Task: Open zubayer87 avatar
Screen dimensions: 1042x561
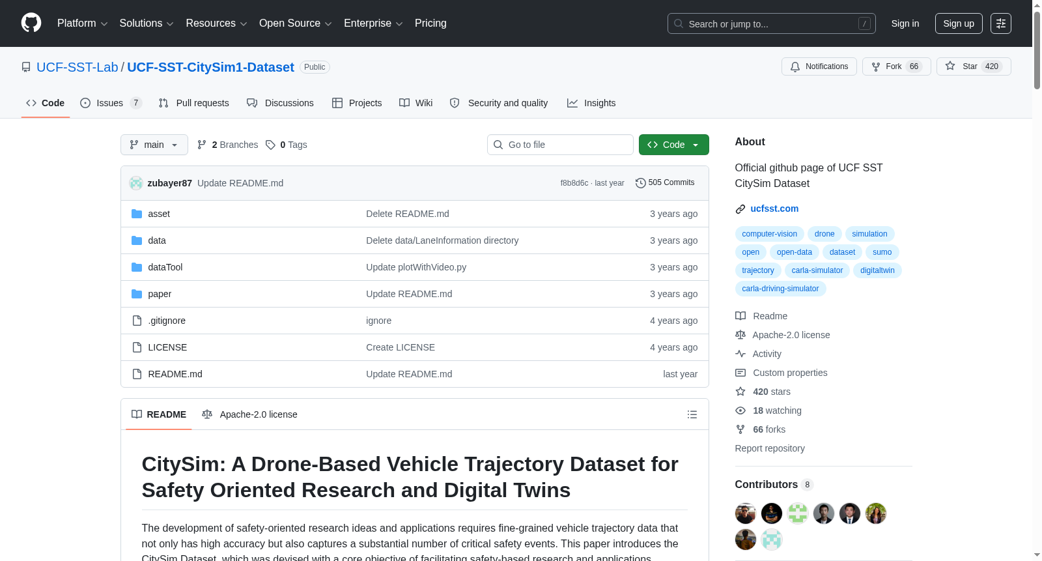Action: point(136,183)
